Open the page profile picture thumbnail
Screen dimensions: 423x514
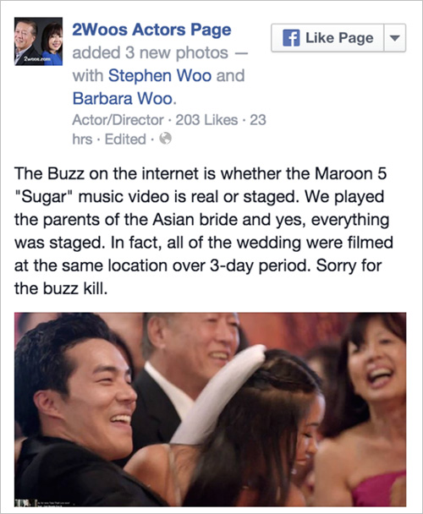38,41
